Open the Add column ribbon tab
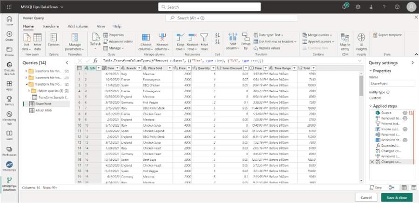This screenshot has width=419, height=203. [78, 27]
